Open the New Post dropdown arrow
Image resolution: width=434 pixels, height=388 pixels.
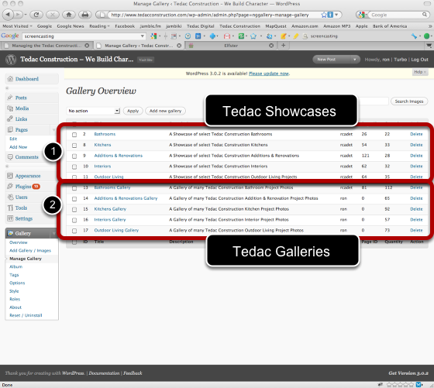pyautogui.click(x=355, y=59)
